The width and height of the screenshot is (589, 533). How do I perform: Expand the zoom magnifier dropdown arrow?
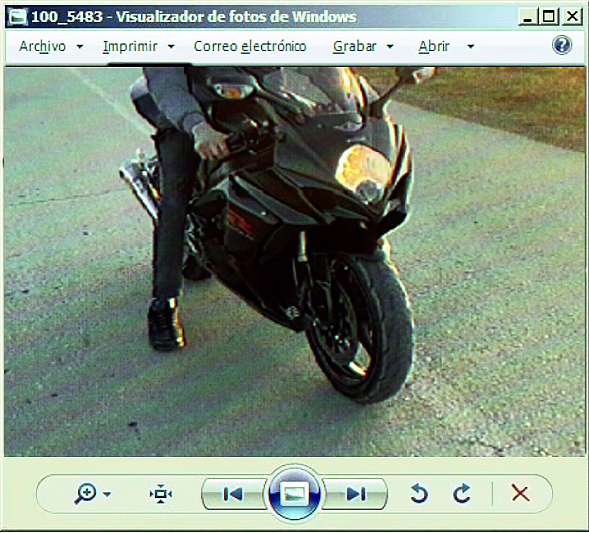107,494
